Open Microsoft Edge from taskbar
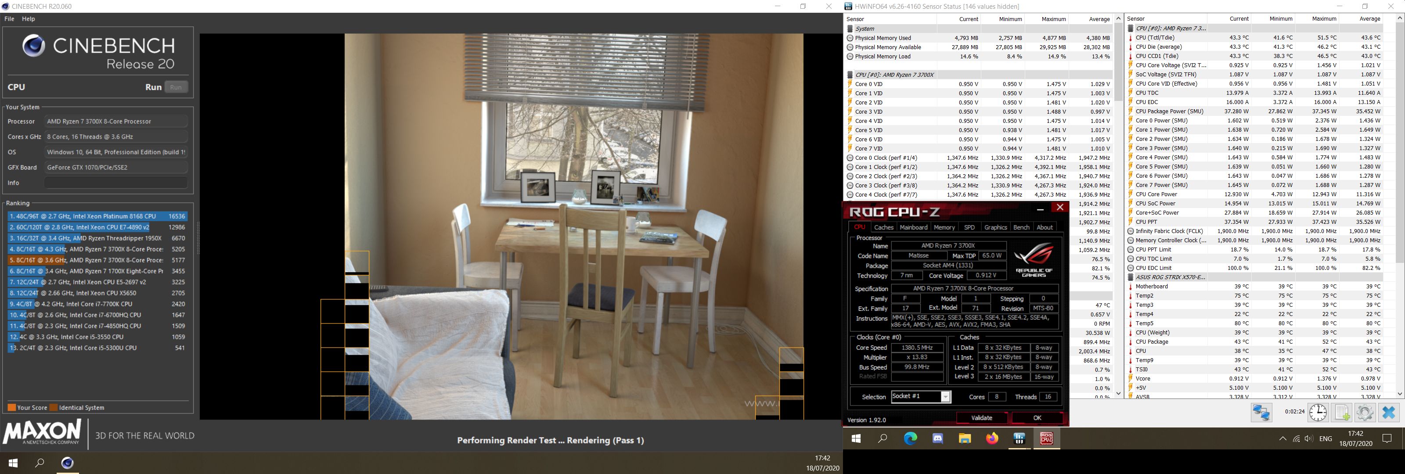 (910, 438)
